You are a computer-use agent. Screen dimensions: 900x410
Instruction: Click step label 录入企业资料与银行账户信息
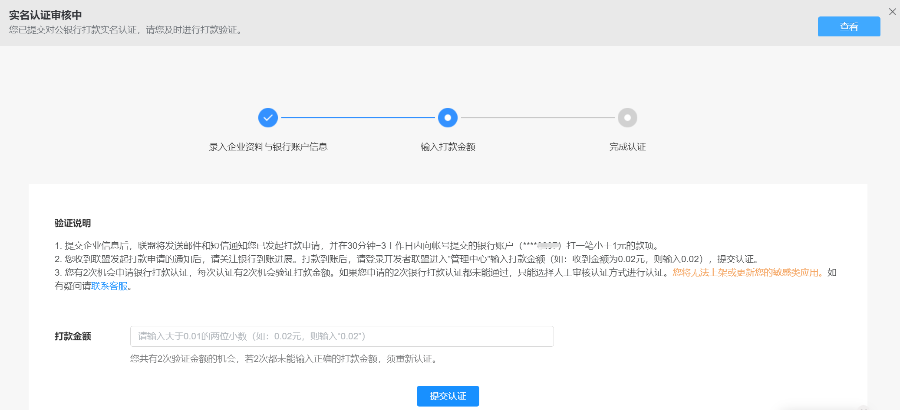point(268,147)
